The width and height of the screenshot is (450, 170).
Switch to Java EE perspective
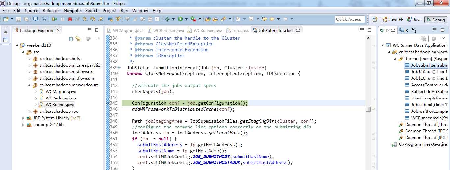[x=393, y=19]
